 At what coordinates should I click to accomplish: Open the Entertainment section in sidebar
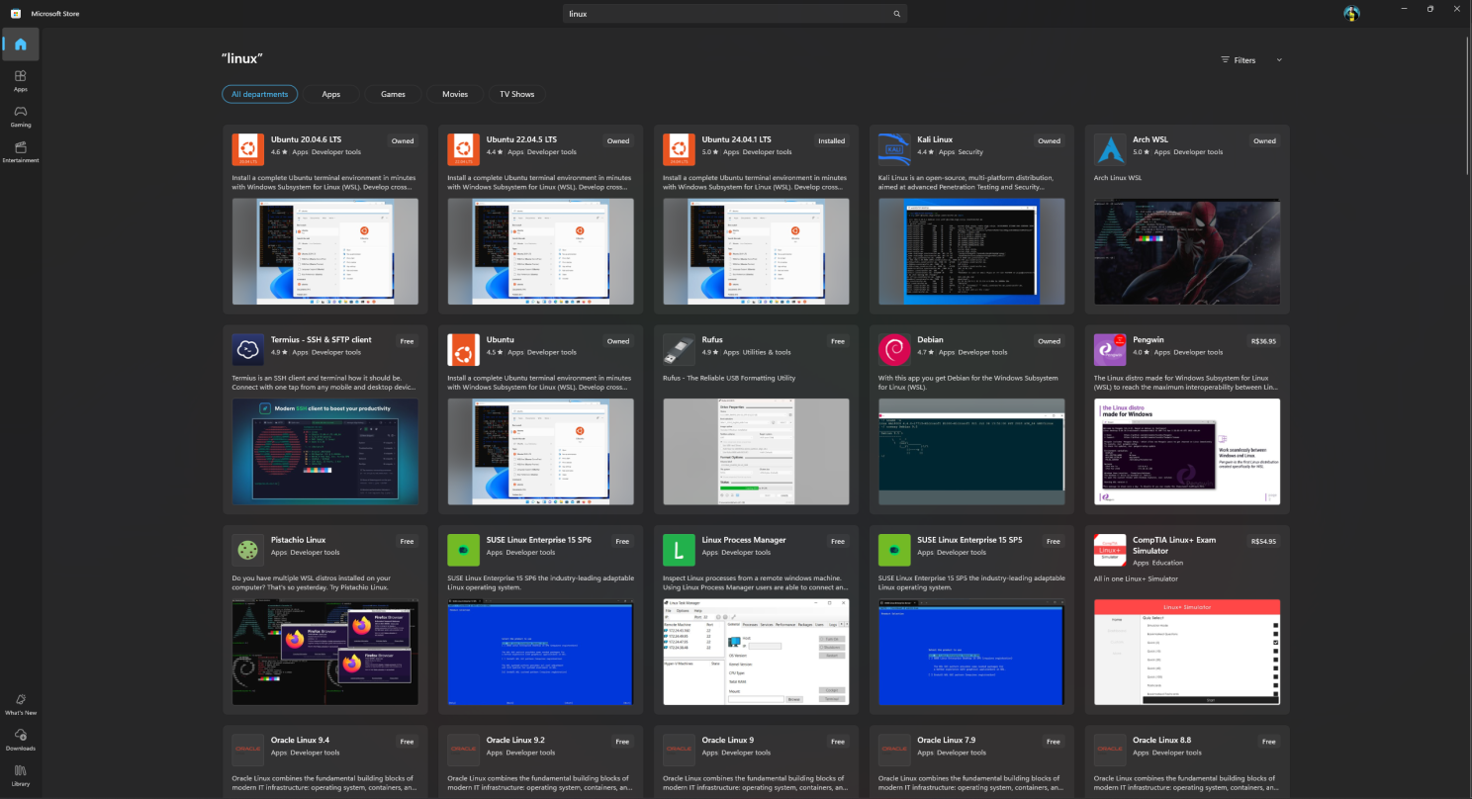pos(20,151)
